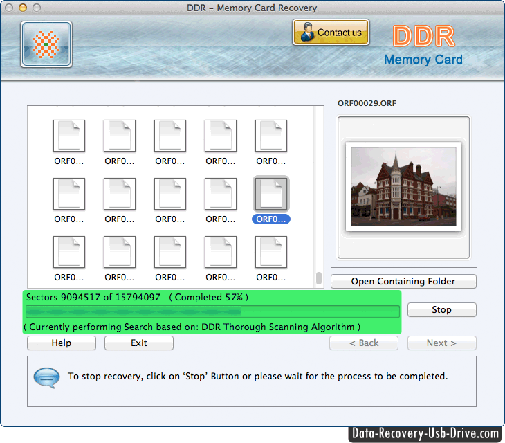Screen dimensions: 505x443
Task: Select first file icon in middle row
Action: 69,194
